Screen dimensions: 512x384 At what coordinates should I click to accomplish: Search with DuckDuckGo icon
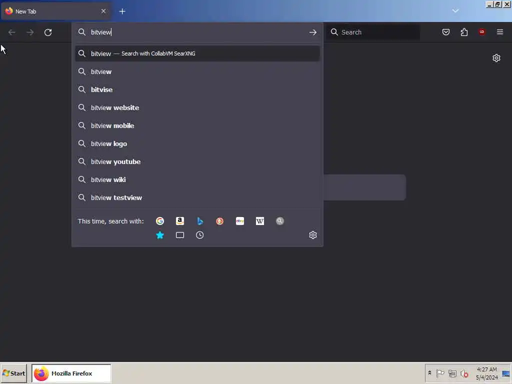(220, 221)
